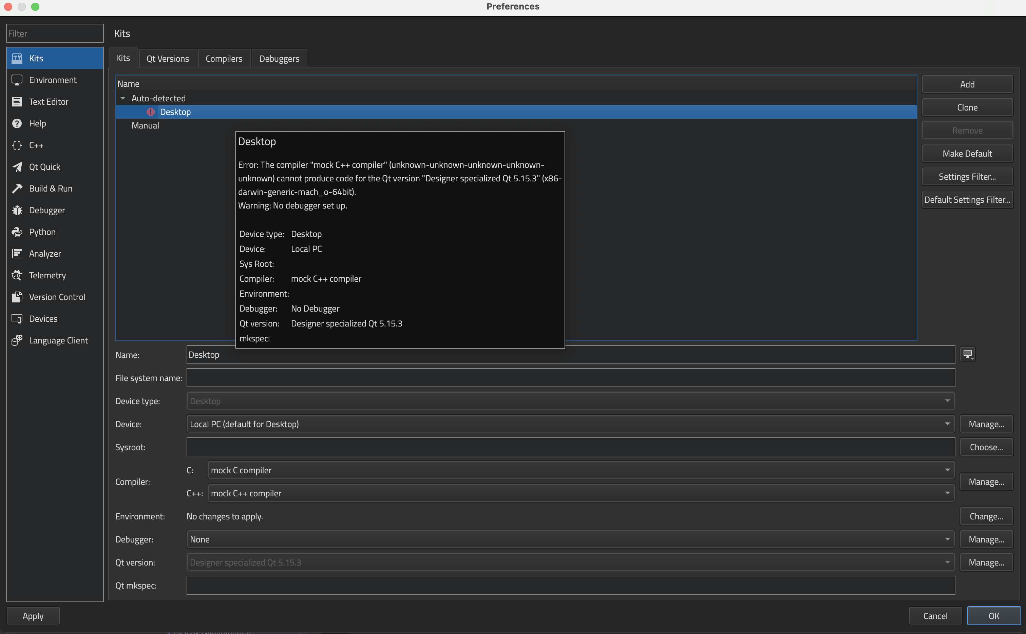The height and width of the screenshot is (634, 1026).
Task: Expand the Debugger dropdown set to None
Action: 570,540
